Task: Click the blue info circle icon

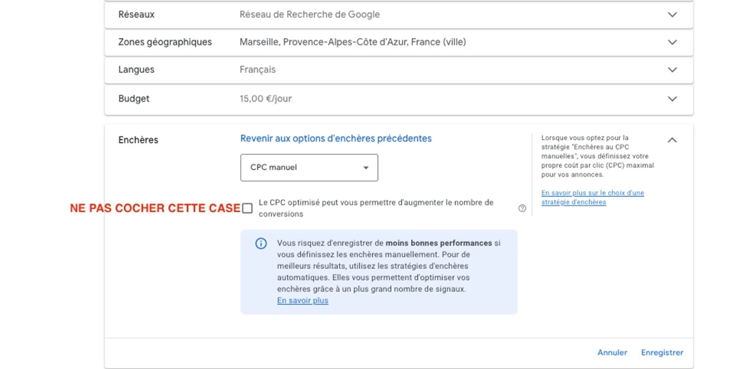Action: 260,244
